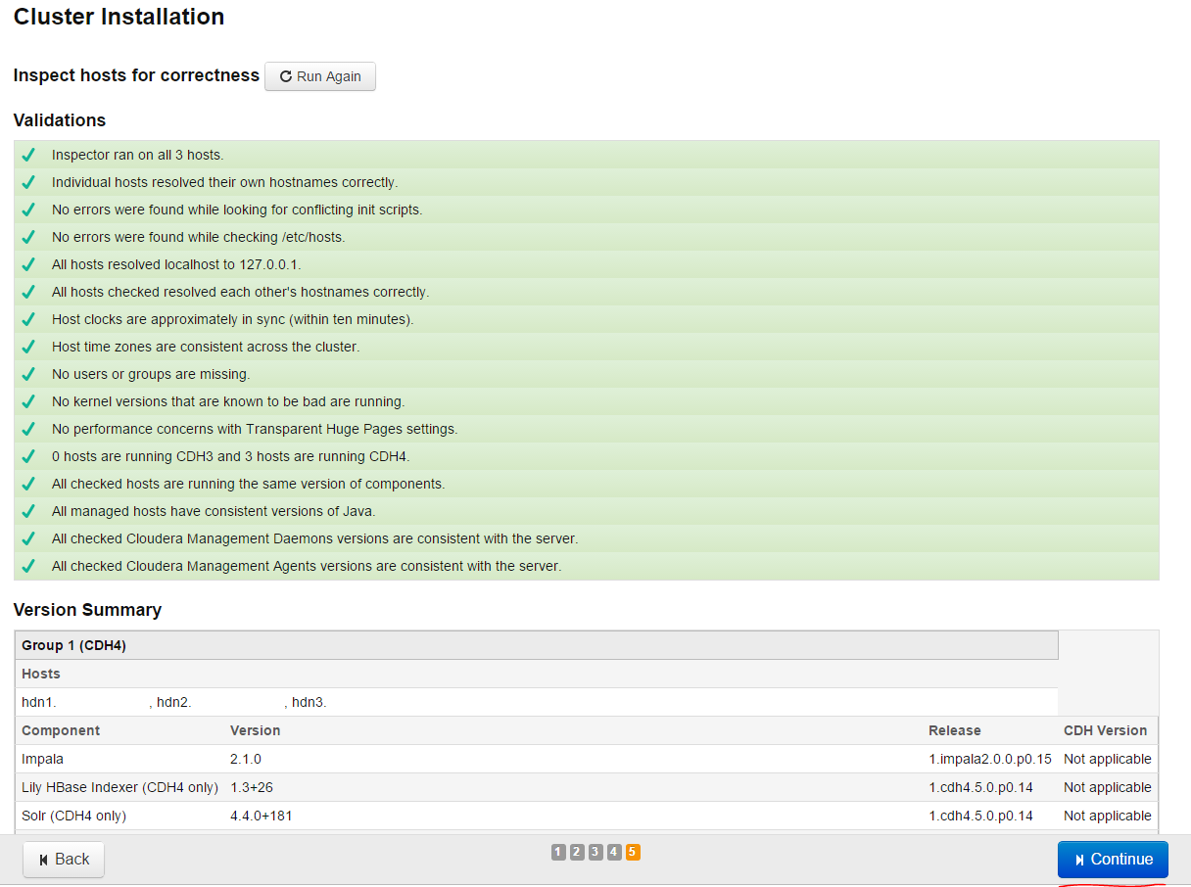Click the Validations heading
Screen dimensions: 1191x887
point(60,120)
